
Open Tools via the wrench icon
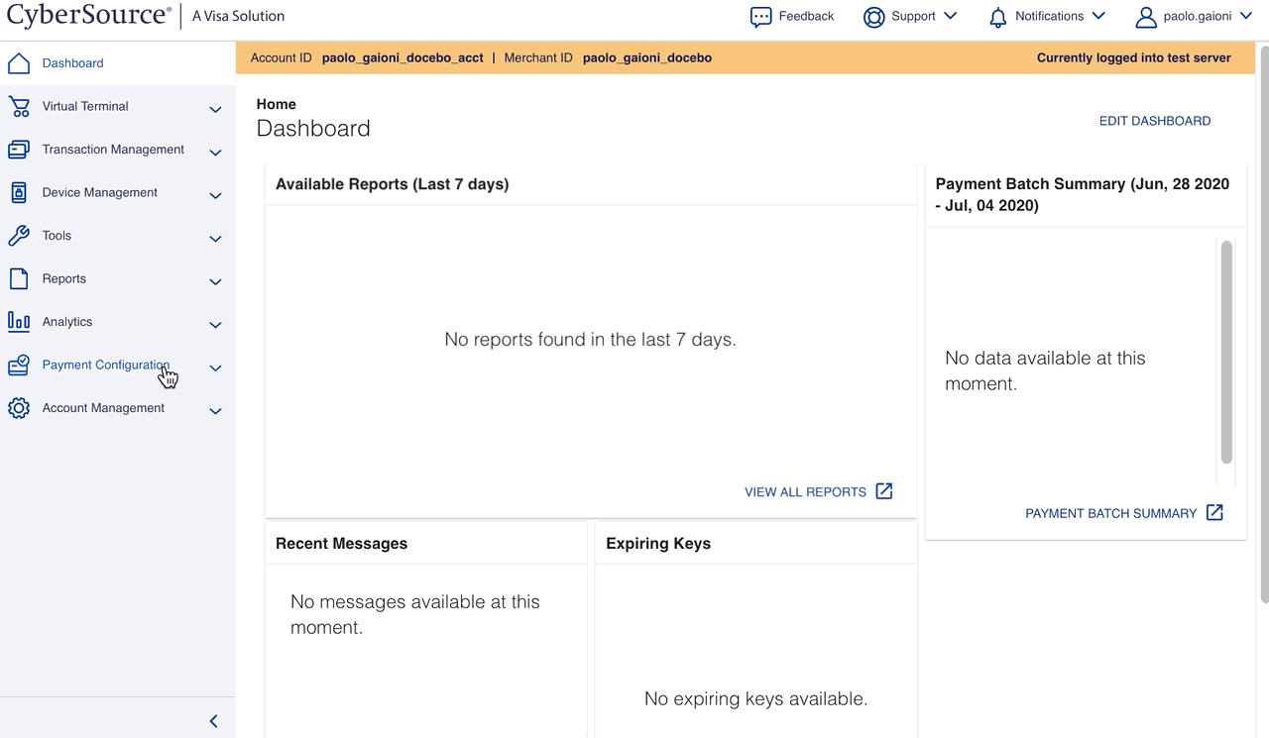[19, 236]
